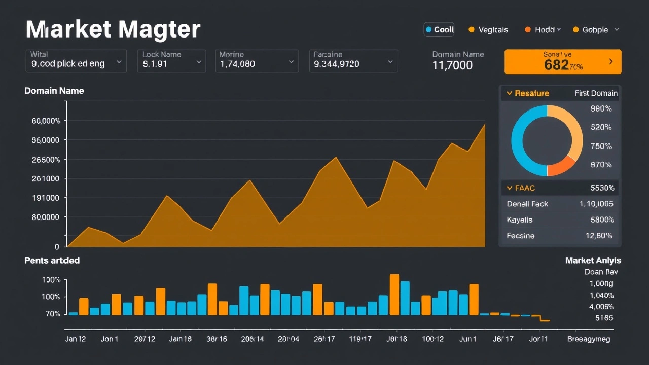Toggle the Hodd data series

542,29
